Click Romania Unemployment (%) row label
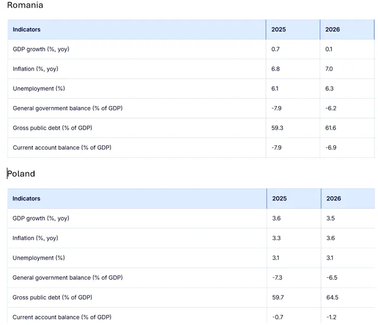The height and width of the screenshot is (325, 378). (39, 89)
